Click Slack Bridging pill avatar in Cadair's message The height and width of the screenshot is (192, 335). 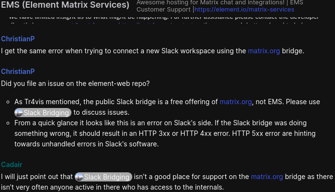[79, 177]
